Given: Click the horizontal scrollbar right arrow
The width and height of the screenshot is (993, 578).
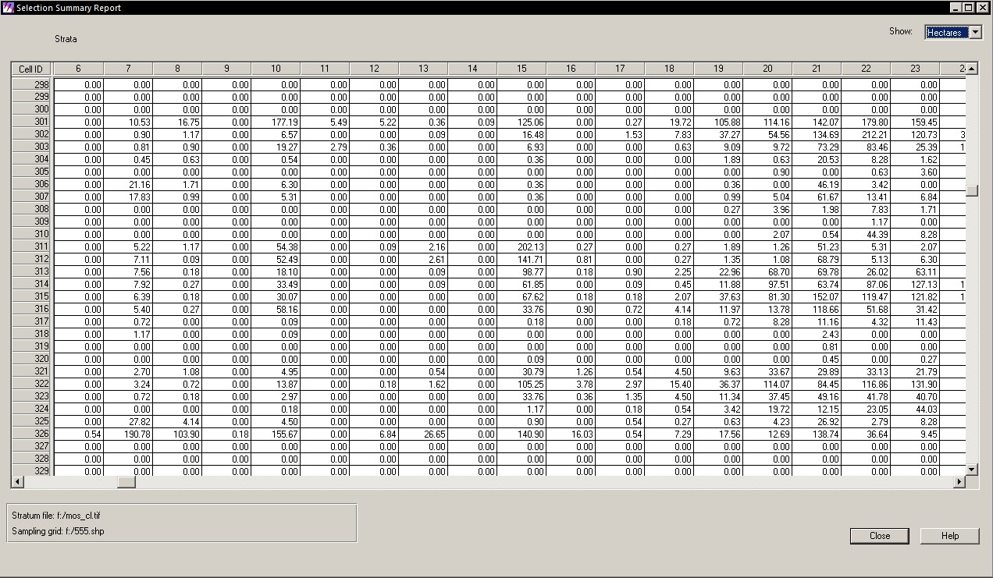Looking at the screenshot, I should click(961, 483).
